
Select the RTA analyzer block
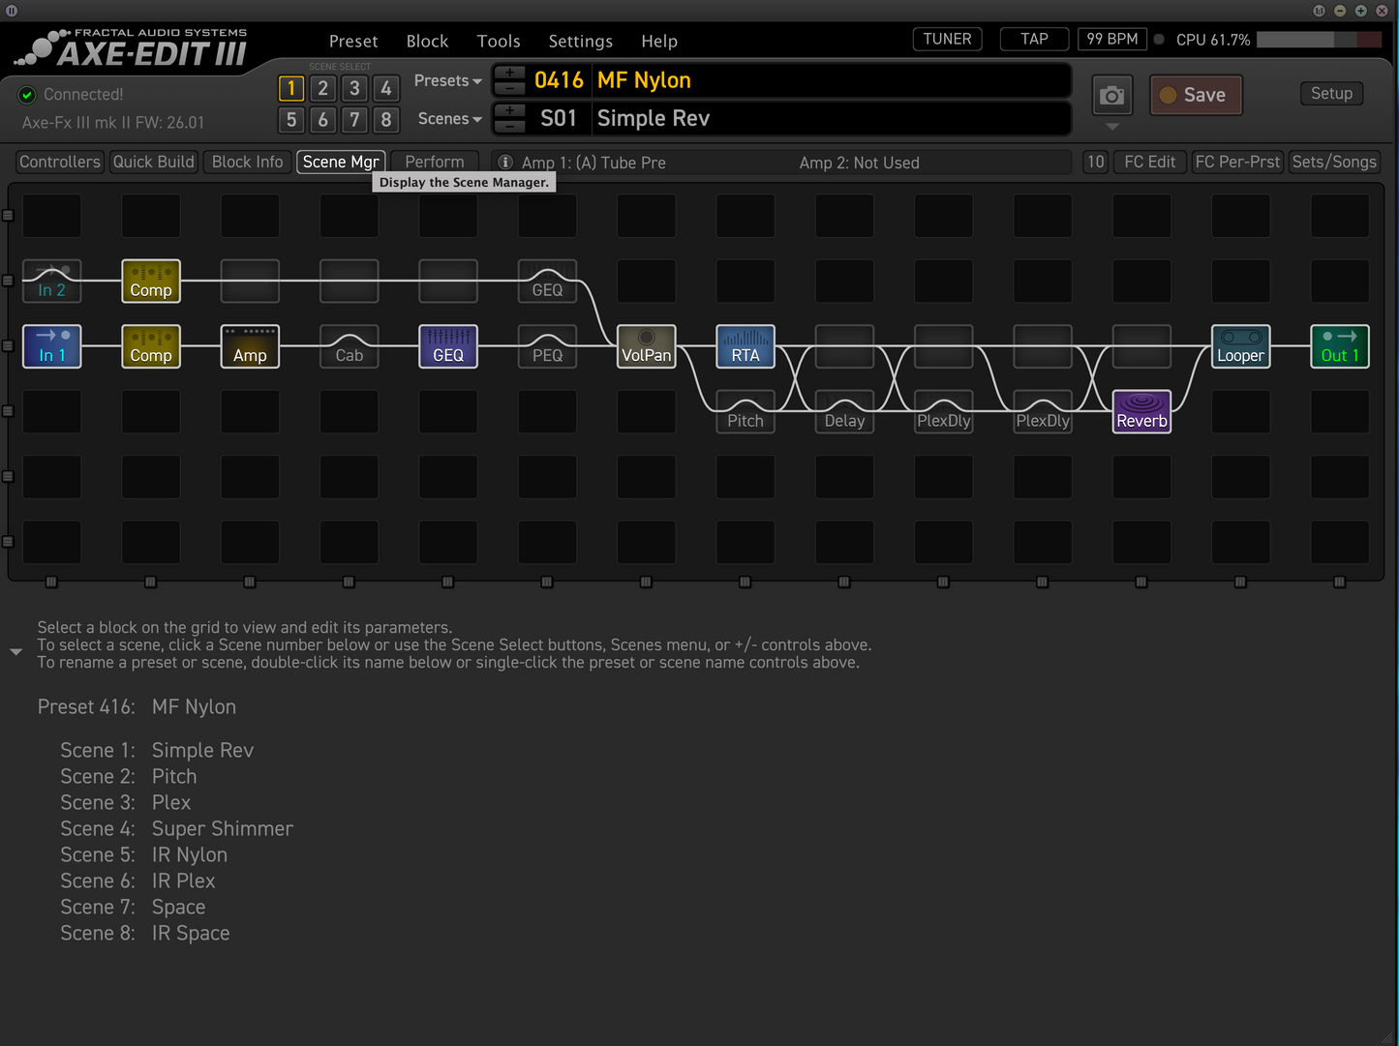(745, 345)
